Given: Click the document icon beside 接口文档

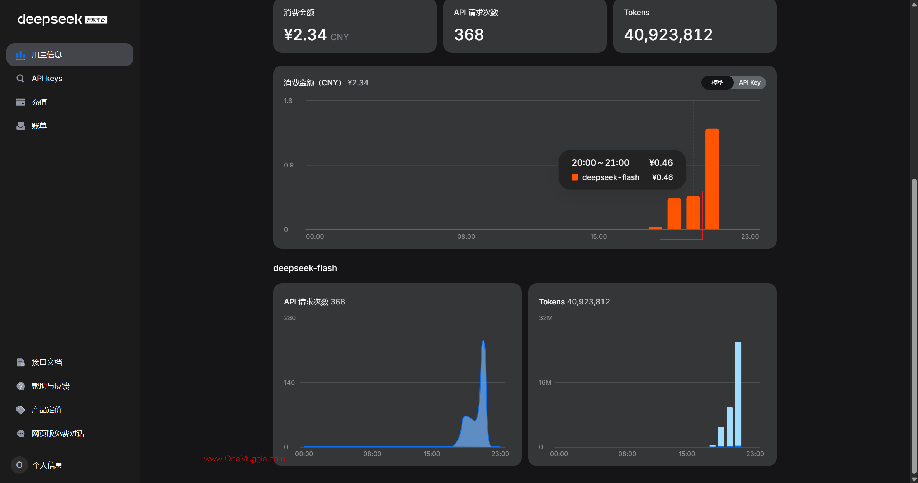Looking at the screenshot, I should coord(21,363).
